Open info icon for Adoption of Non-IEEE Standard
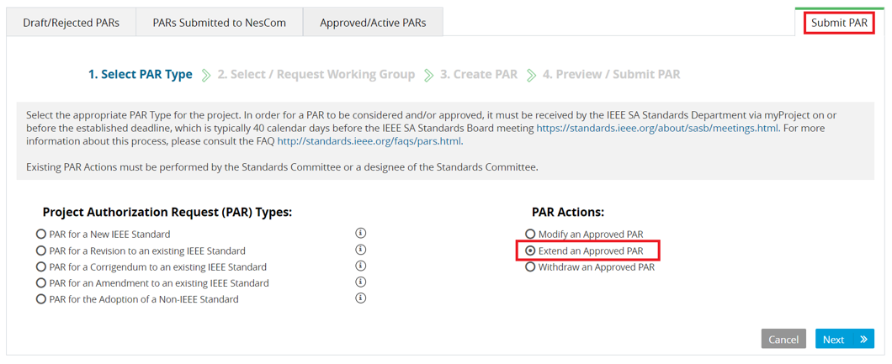 (360, 298)
